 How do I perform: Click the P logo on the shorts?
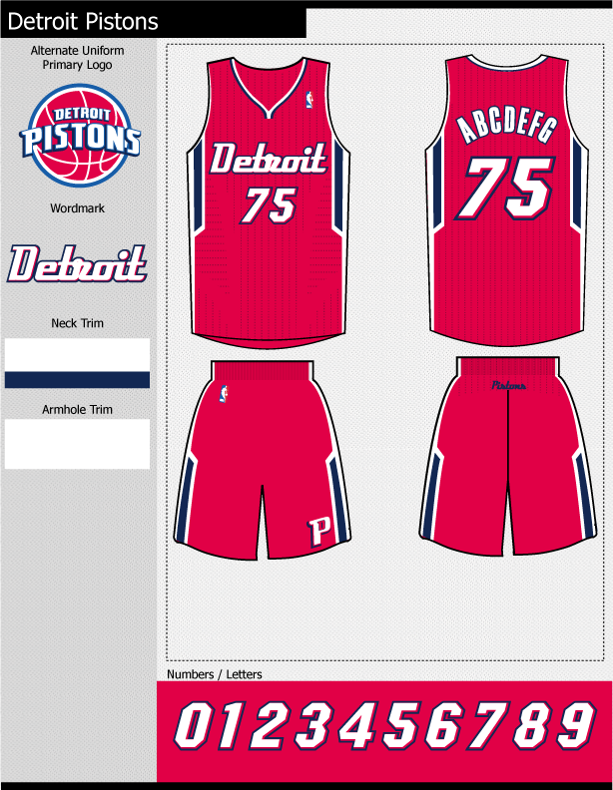point(319,531)
